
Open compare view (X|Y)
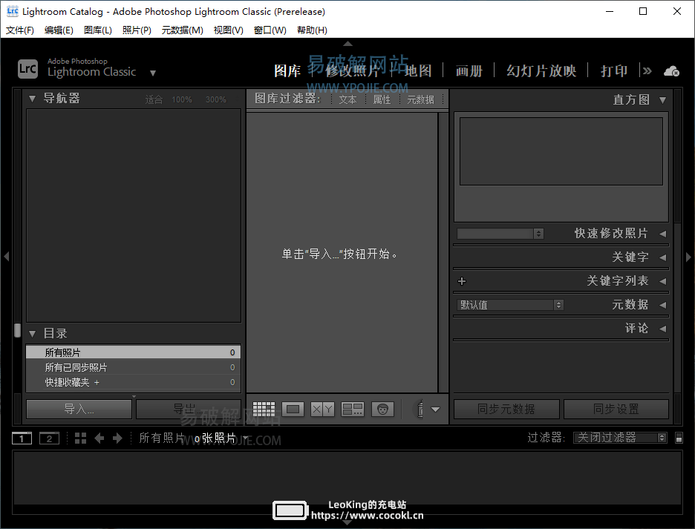[322, 409]
